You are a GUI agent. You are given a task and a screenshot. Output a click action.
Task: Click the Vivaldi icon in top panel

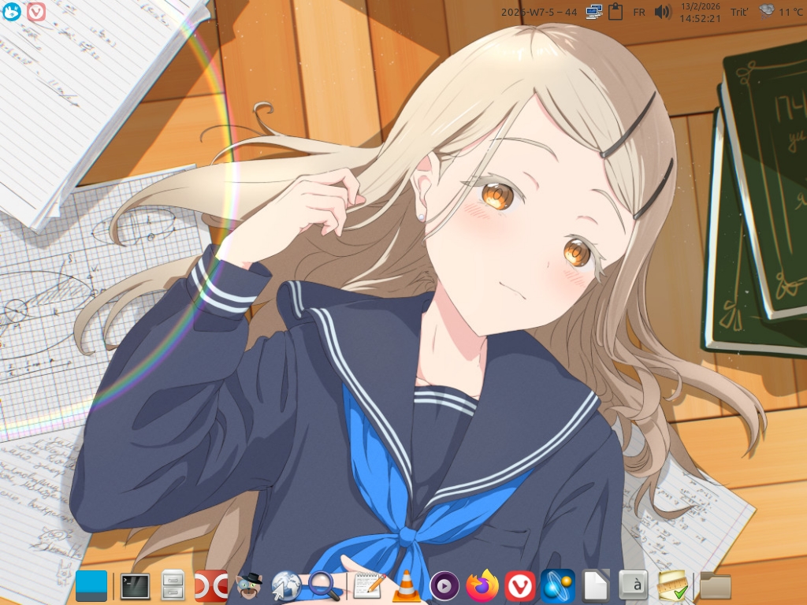36,11
